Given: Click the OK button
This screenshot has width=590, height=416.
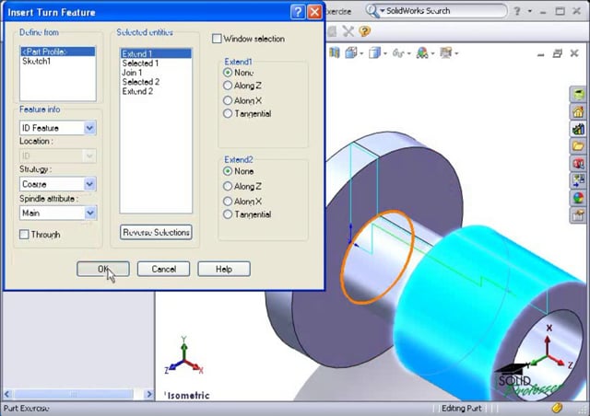Looking at the screenshot, I should pyautogui.click(x=103, y=269).
